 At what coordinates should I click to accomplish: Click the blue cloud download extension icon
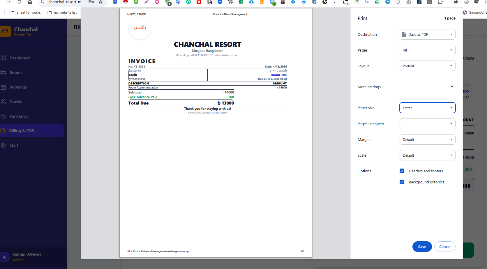[x=251, y=2]
